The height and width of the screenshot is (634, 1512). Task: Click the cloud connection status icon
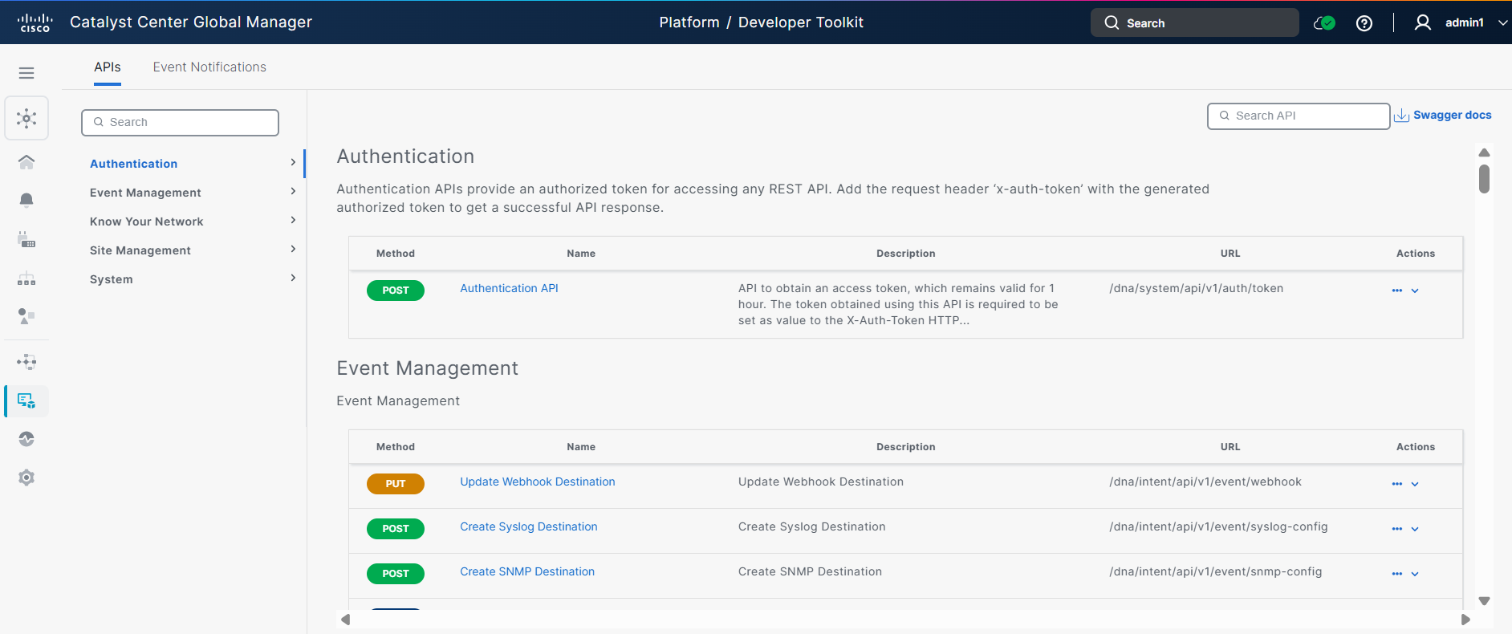[1324, 23]
